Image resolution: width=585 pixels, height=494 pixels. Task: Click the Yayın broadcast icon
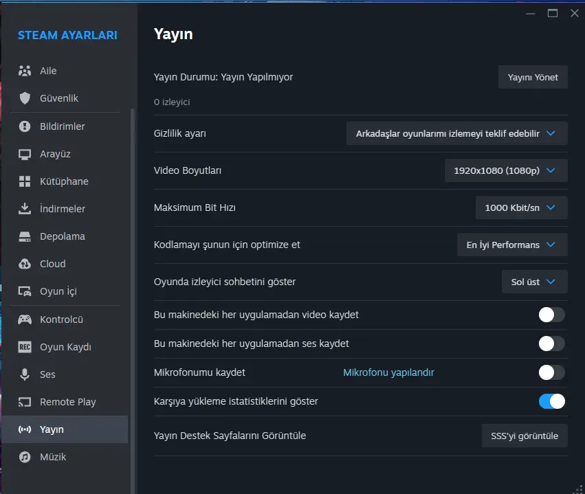point(25,429)
